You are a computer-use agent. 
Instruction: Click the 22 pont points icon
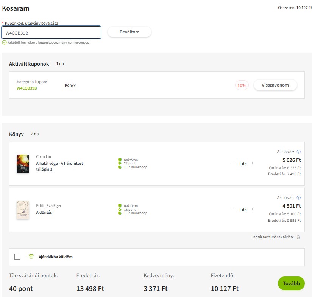(120, 163)
